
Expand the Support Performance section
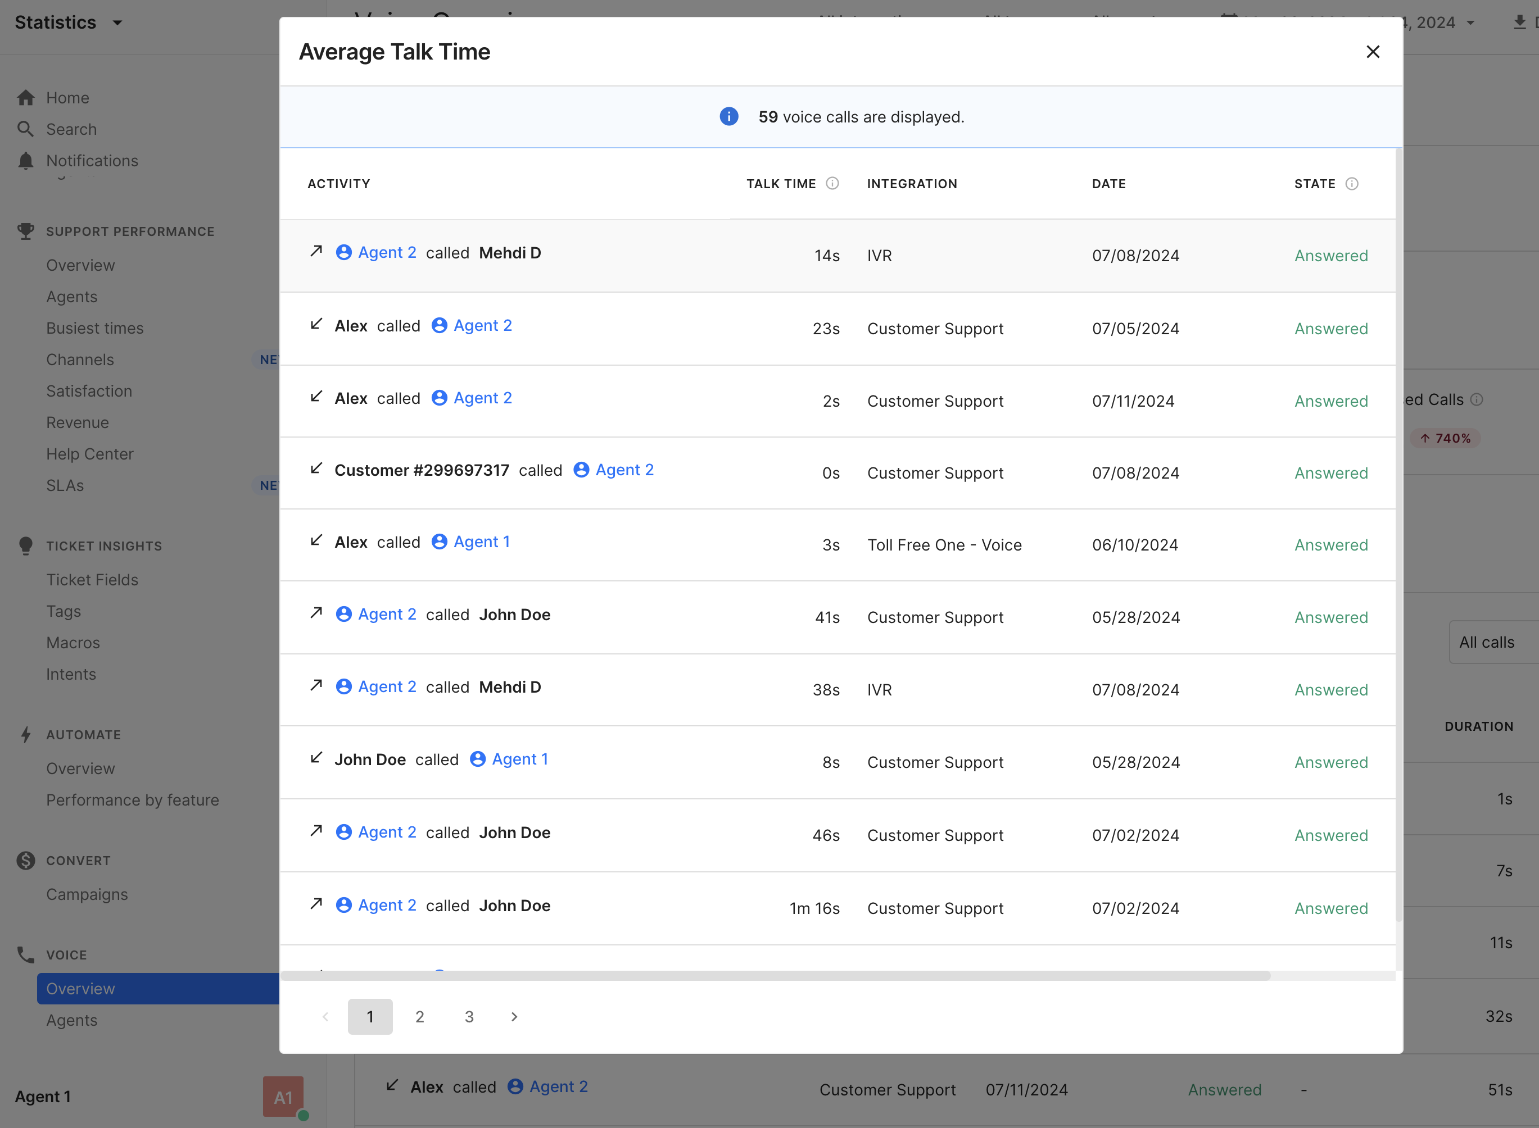point(130,230)
